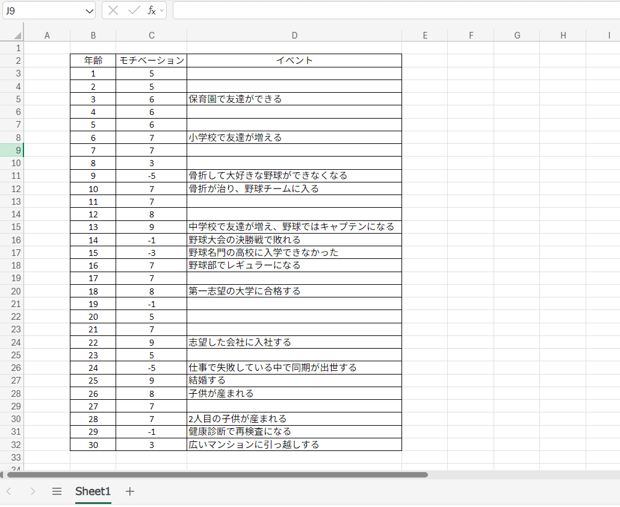
Task: Click the previous sheet navigation arrow
Action: coord(8,491)
